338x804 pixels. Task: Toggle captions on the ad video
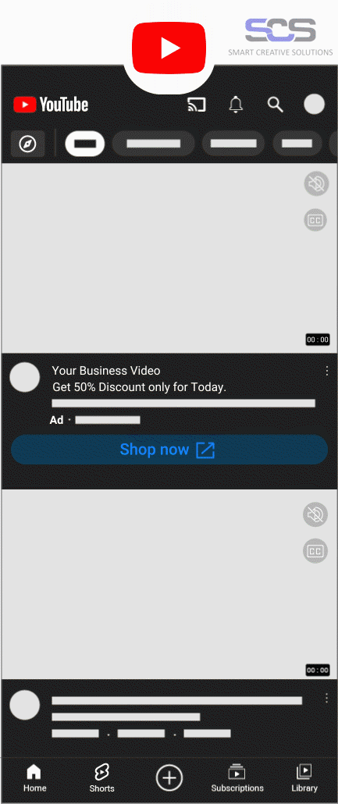(316, 220)
